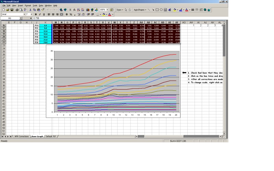Activate the Format Painter brush
274x171 pixels.
pos(43,10)
